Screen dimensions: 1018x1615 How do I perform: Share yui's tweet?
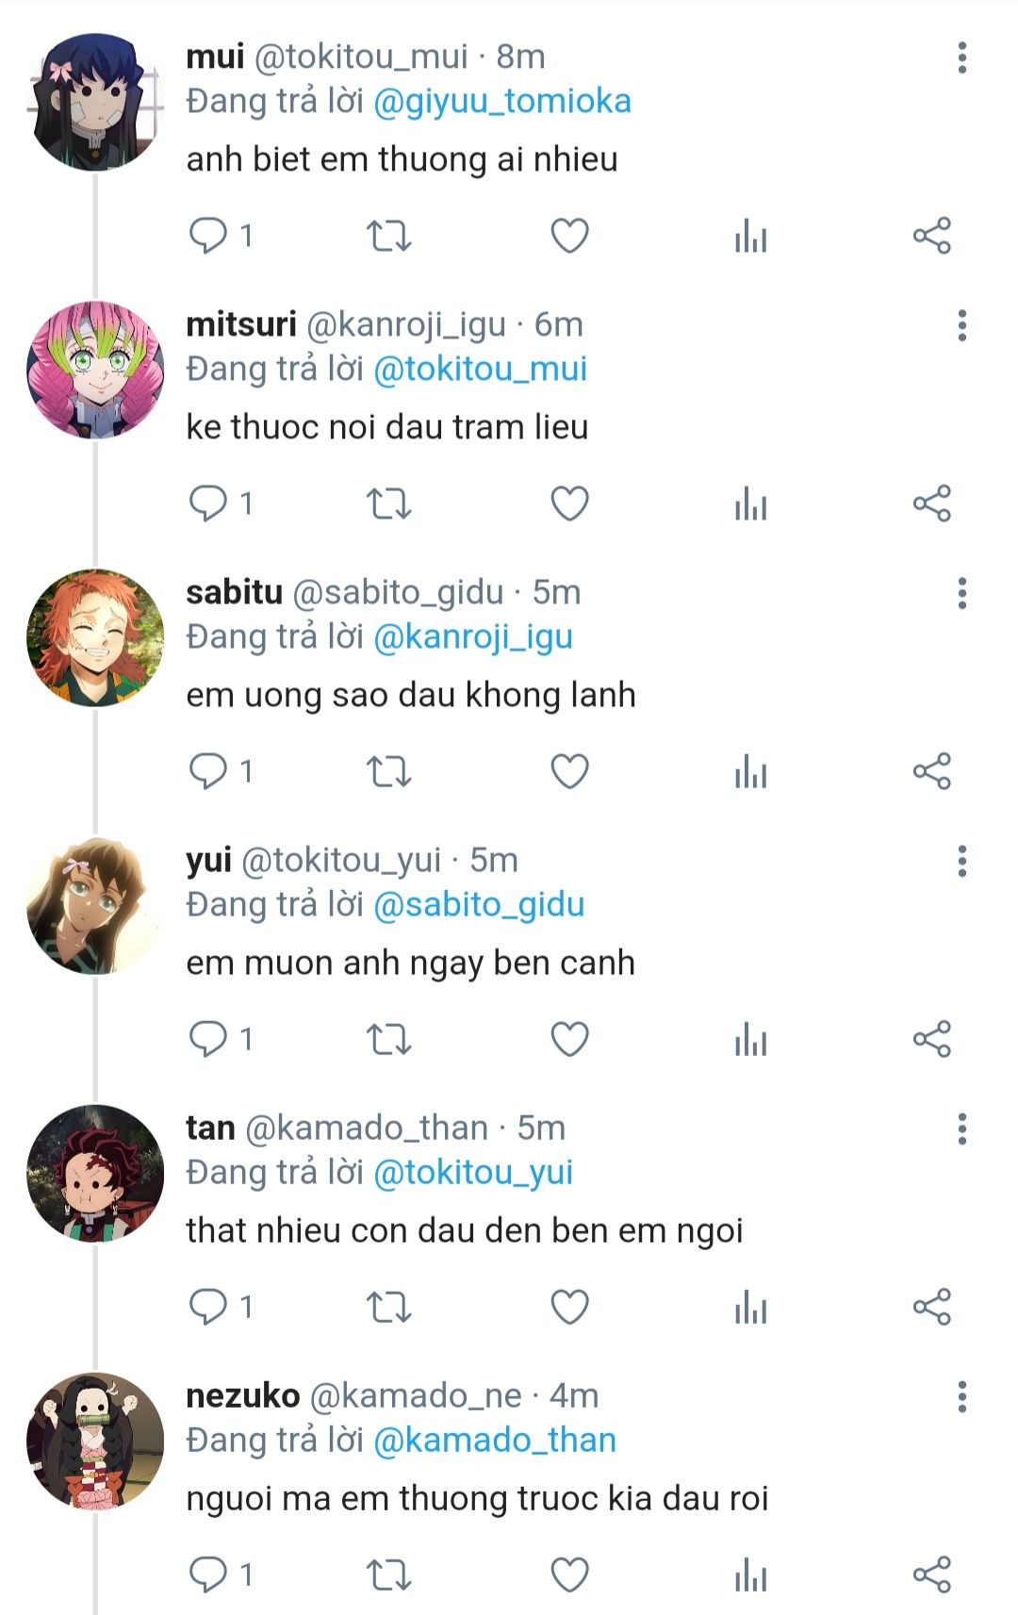point(931,1039)
